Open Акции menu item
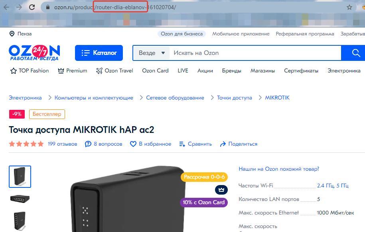Viewport: 365px width, 232px height. [205, 70]
